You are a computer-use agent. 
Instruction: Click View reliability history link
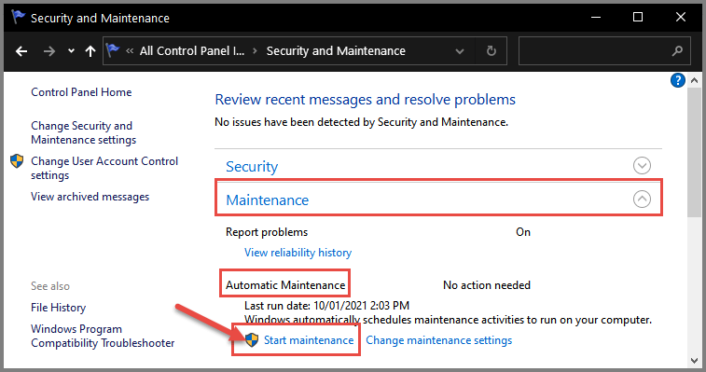(298, 253)
